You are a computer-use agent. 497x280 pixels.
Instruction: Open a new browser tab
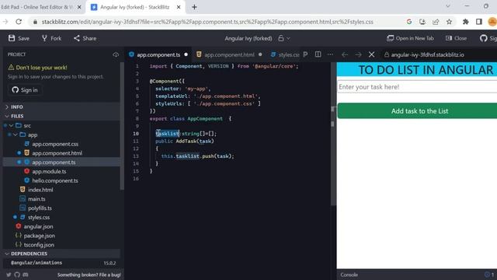[x=194, y=7]
